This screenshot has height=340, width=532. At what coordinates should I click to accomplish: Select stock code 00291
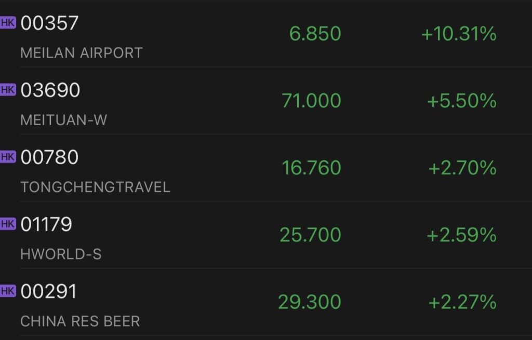coord(49,292)
